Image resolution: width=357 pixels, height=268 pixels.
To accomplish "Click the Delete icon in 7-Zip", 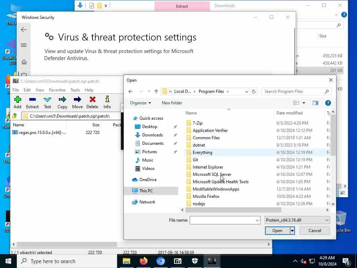I will [x=92, y=102].
